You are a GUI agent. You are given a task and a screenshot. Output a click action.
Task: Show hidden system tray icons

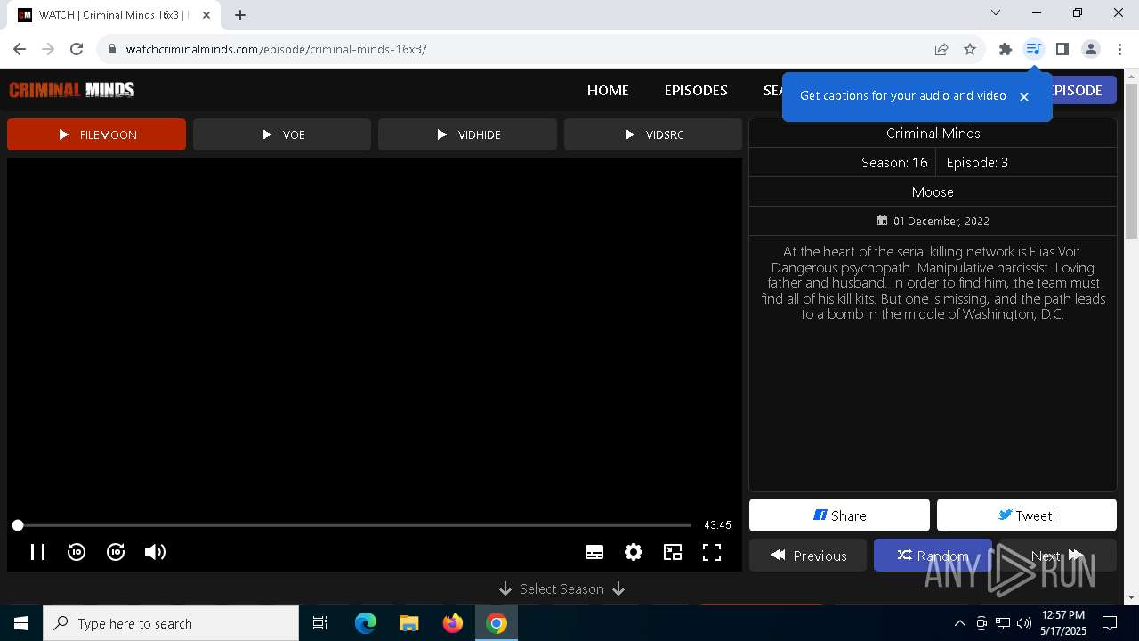[x=959, y=623]
